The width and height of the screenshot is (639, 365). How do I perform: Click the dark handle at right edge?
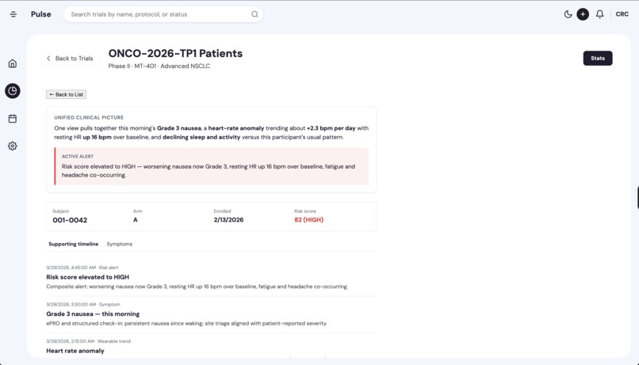pos(637,197)
